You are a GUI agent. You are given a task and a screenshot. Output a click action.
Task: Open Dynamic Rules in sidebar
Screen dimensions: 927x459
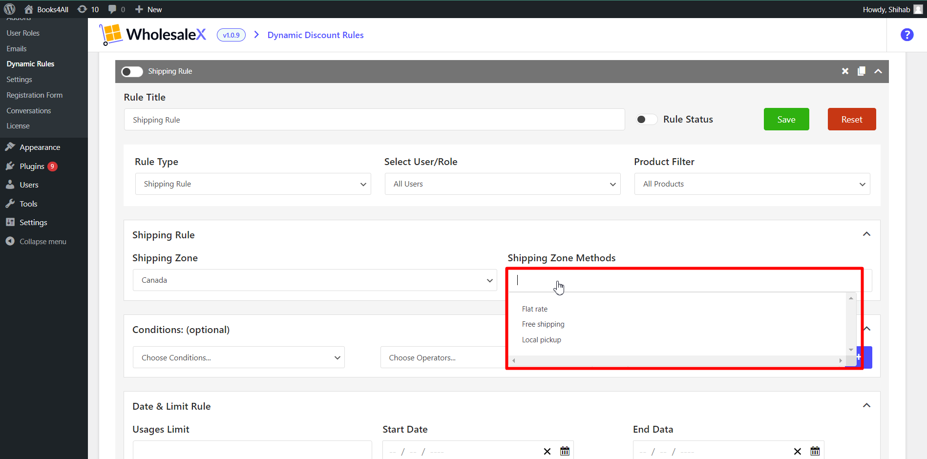[30, 64]
